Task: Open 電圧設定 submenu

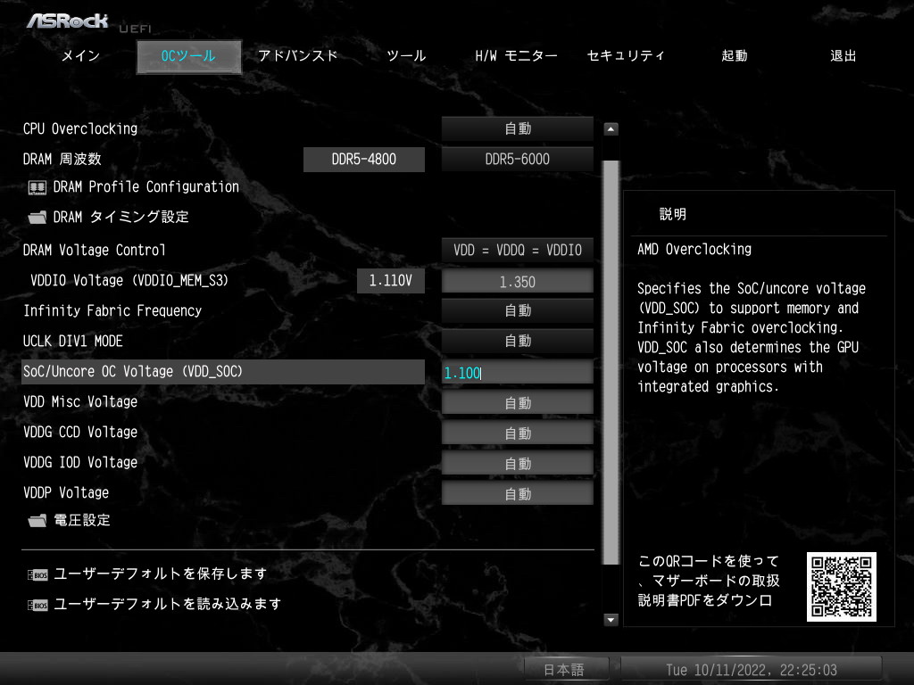Action: (82, 520)
